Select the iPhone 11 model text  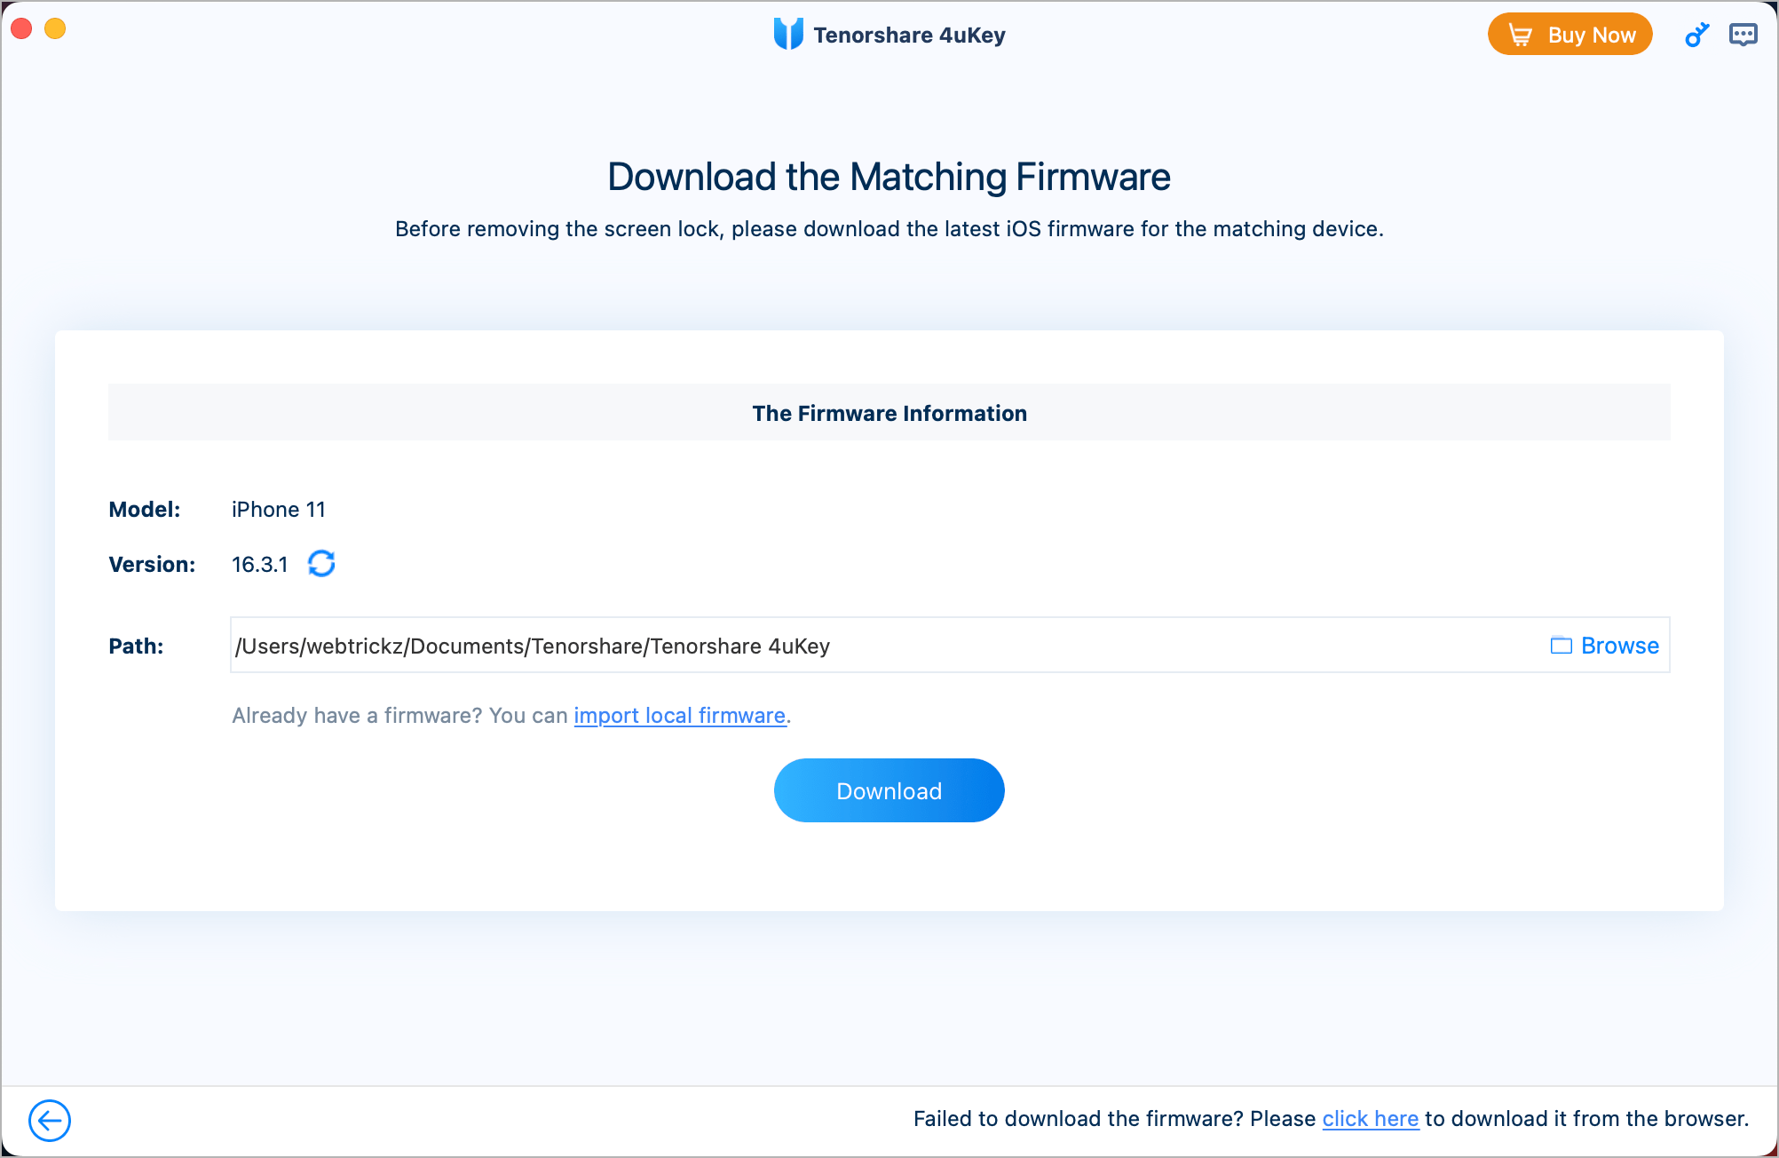[279, 510]
